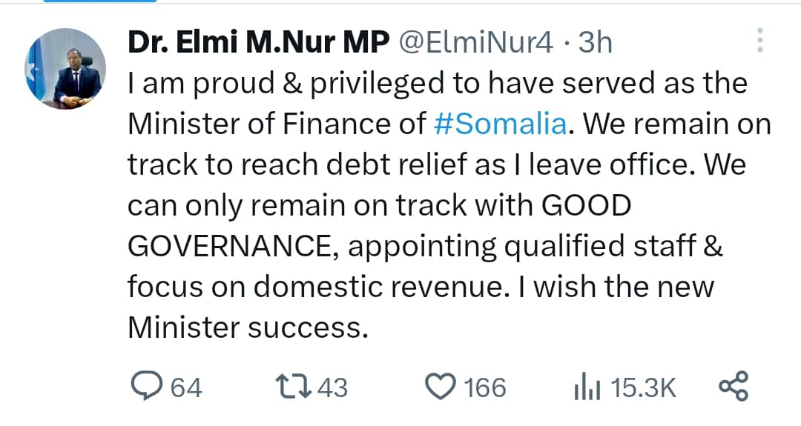This screenshot has width=801, height=426.
Task: Click the 64 replies count
Action: 186,387
